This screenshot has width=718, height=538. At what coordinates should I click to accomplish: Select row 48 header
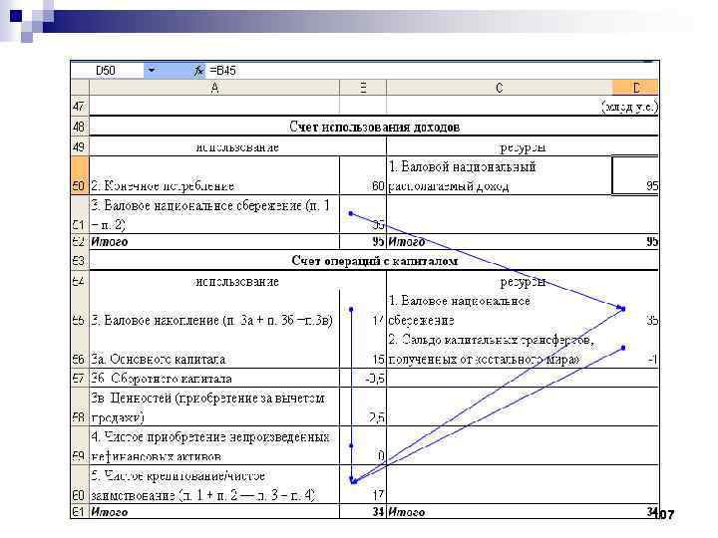click(x=79, y=126)
